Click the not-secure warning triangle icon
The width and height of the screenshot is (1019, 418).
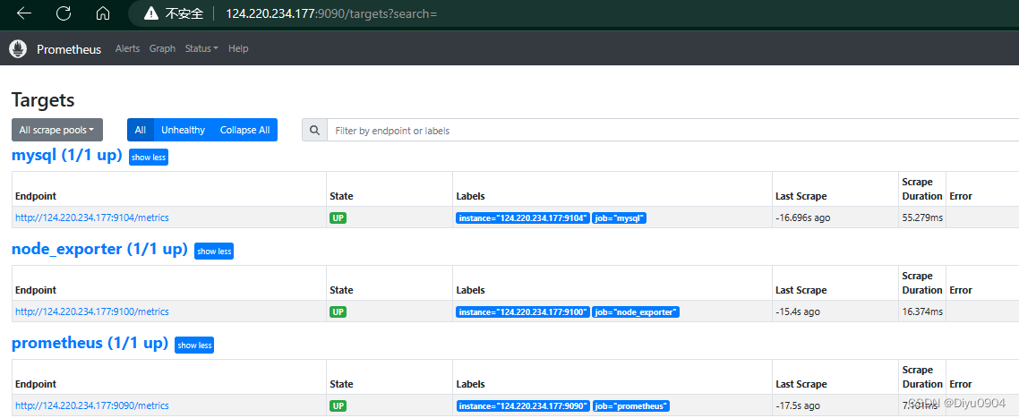point(151,13)
